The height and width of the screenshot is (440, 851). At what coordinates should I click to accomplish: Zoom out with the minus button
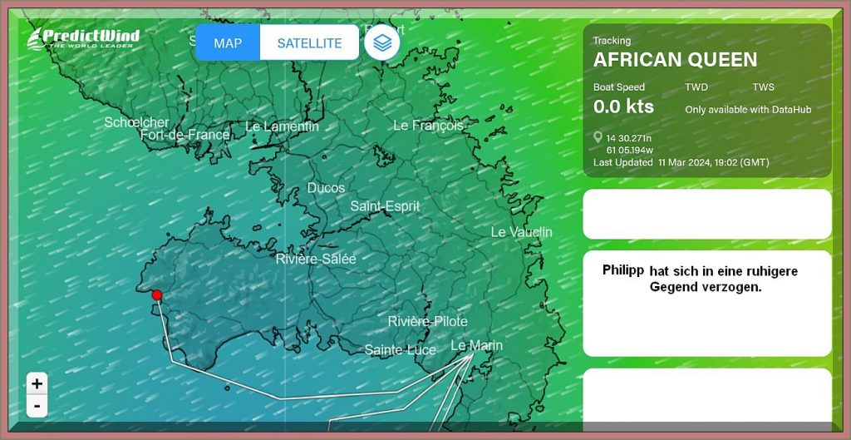(37, 407)
